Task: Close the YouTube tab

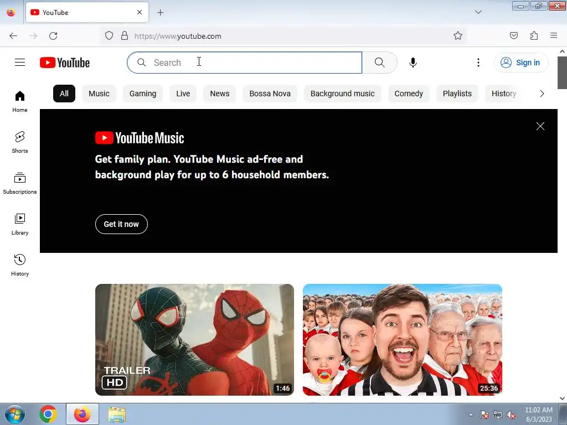Action: pos(140,12)
